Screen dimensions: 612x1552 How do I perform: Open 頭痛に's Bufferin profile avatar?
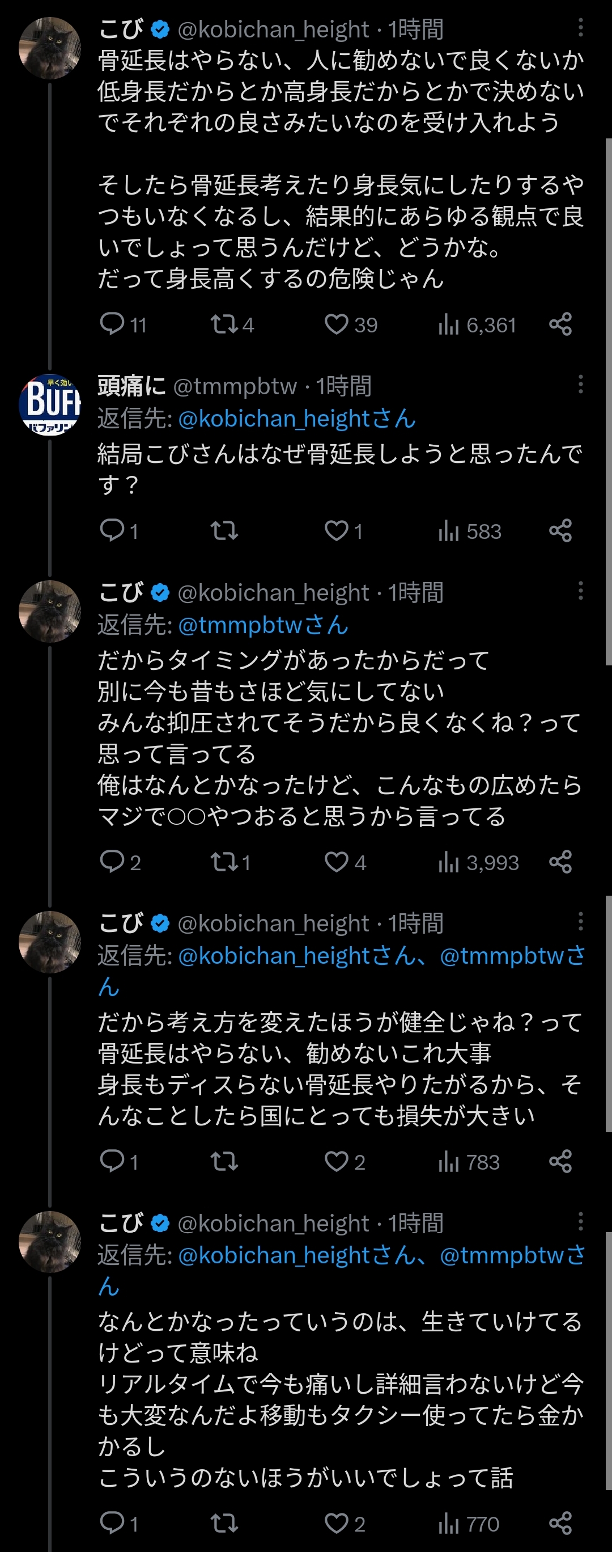(x=50, y=404)
